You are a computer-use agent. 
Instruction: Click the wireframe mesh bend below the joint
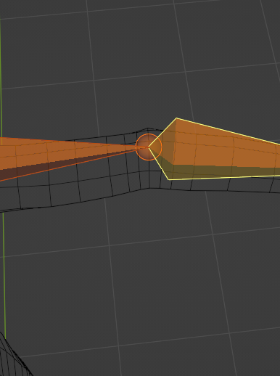point(149,187)
